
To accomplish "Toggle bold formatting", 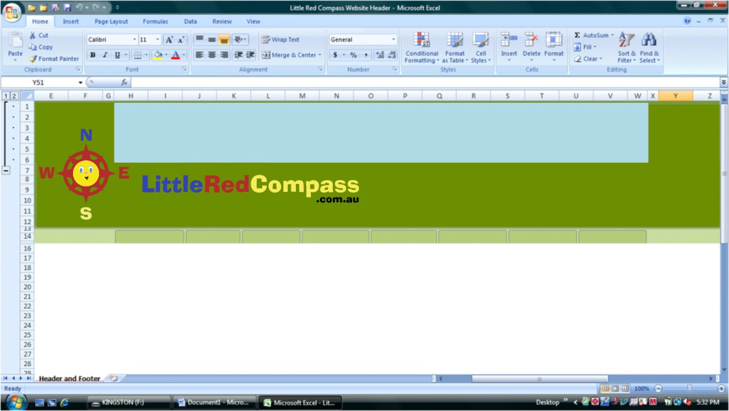I will pos(92,54).
